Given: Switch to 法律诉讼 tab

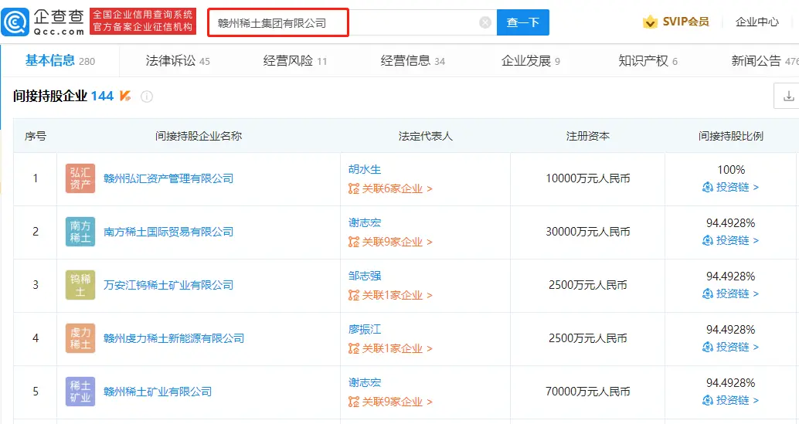Looking at the screenshot, I should (x=177, y=61).
